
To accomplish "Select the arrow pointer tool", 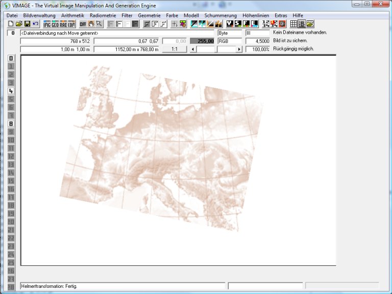I will point(99,24).
